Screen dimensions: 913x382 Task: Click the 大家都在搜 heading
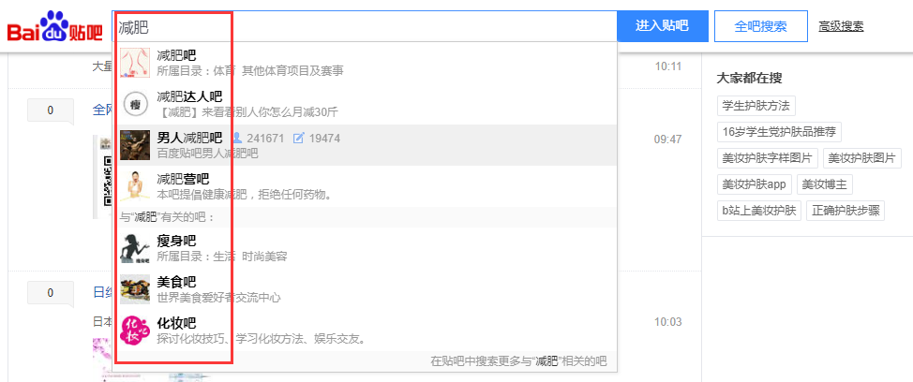(749, 78)
